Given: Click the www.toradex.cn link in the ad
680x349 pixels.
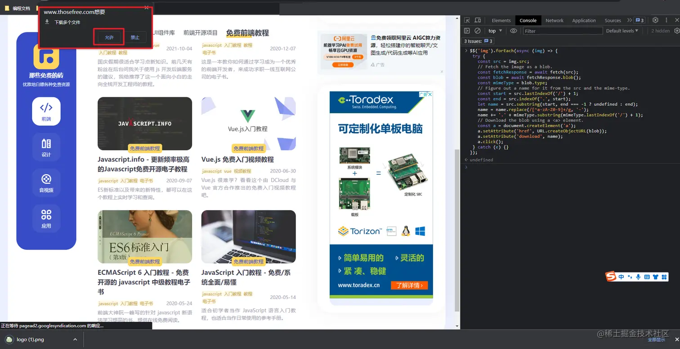Looking at the screenshot, I should pos(358,285).
